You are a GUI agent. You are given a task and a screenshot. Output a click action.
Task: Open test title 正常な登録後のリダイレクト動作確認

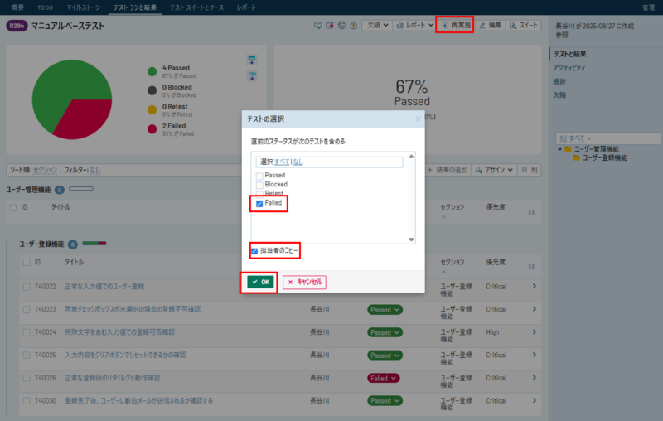tap(113, 378)
